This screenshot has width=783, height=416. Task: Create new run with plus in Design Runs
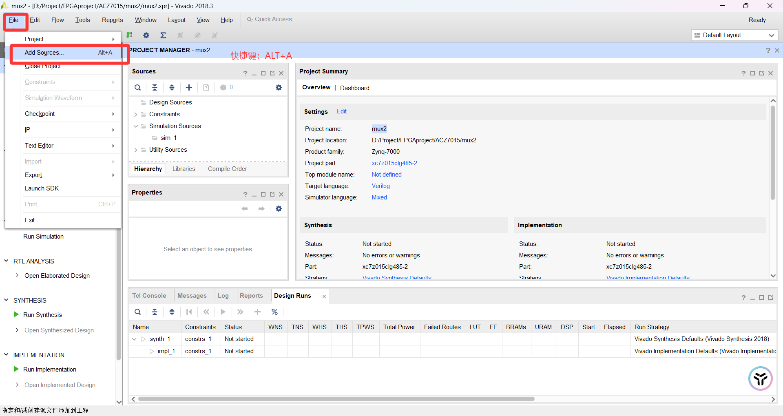(257, 312)
